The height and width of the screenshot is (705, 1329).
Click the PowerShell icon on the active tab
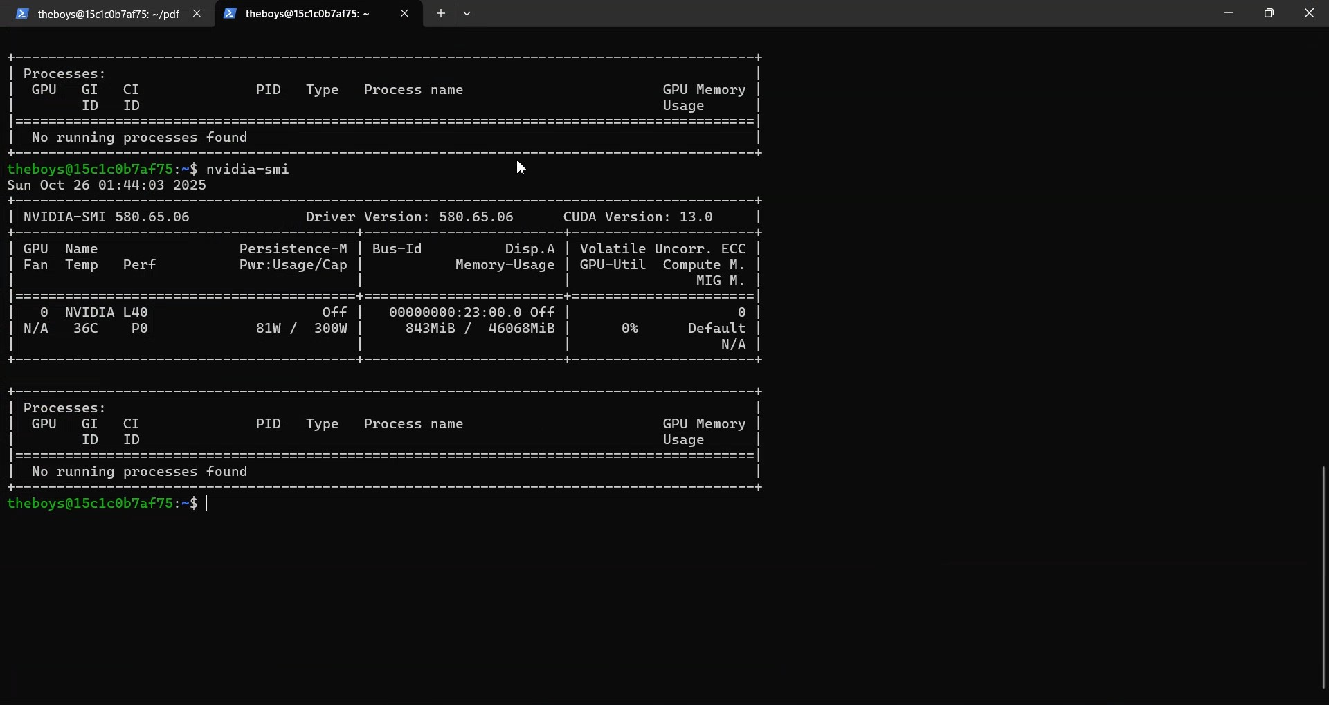(x=230, y=14)
